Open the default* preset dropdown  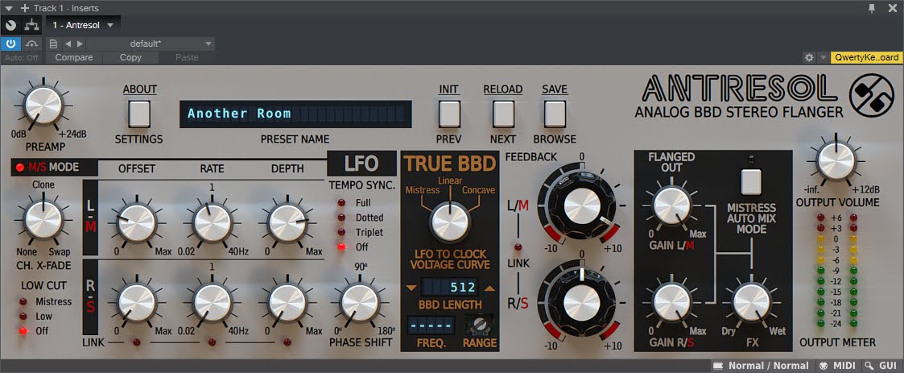coord(151,44)
